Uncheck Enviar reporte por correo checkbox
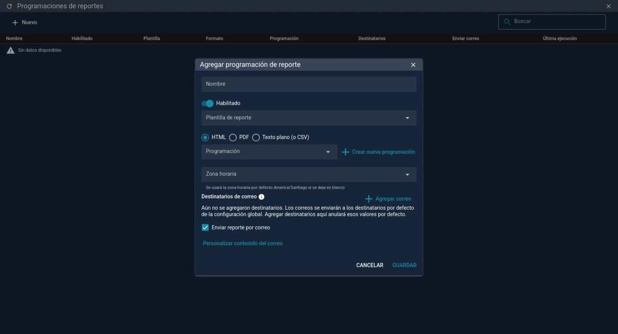618x334 pixels. point(205,228)
